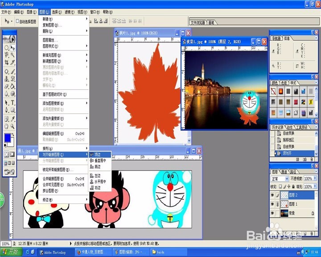Select the Brush tool
Viewport: 321px width, 257px height.
point(12,72)
